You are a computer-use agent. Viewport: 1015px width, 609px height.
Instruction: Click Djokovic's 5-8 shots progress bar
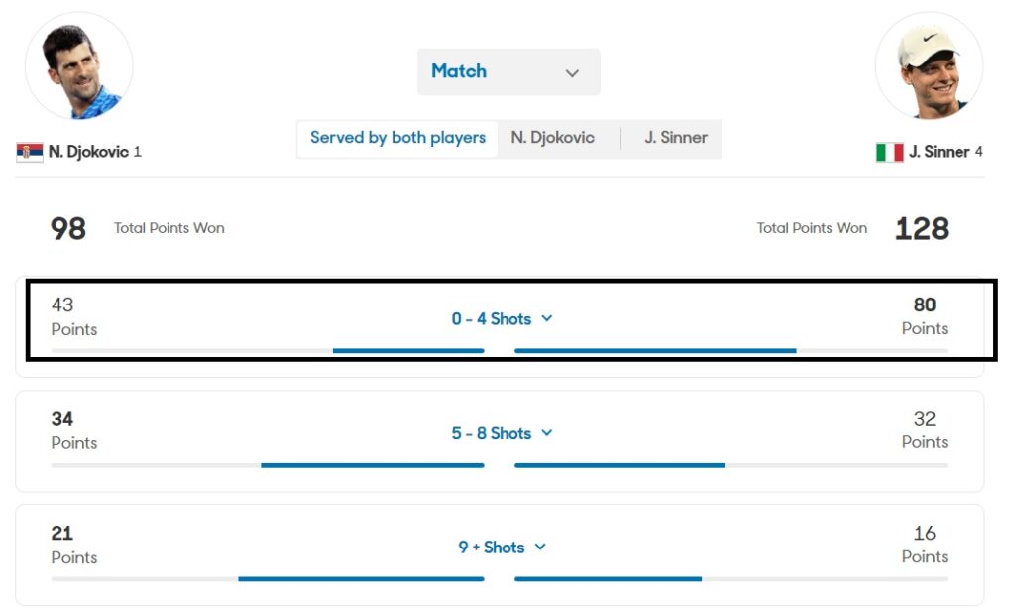pyautogui.click(x=372, y=465)
